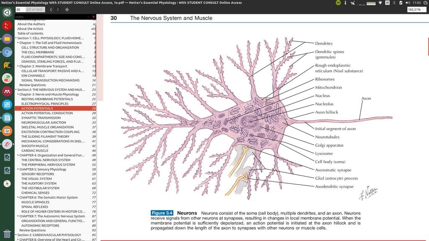Image resolution: width=429 pixels, height=241 pixels.
Task: Collapse Chapter 3: Nerve and Muscle Physiology
Action: [18, 94]
